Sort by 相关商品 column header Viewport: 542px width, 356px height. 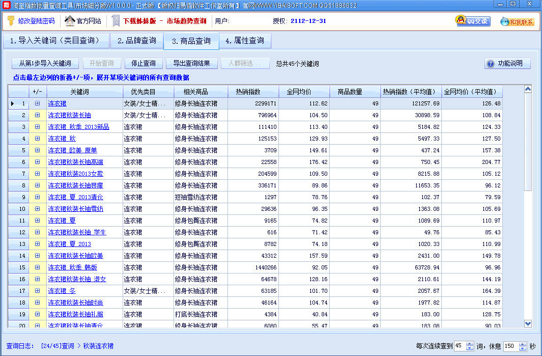201,92
